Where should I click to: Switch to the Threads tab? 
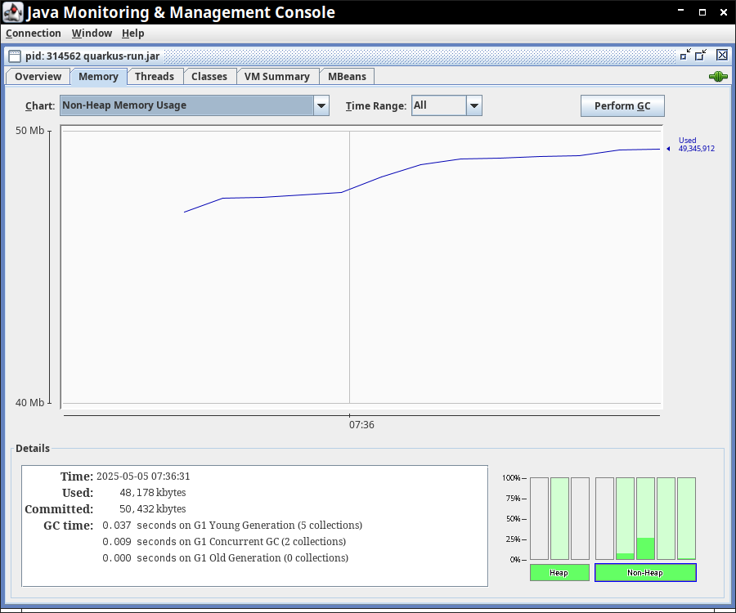[154, 77]
